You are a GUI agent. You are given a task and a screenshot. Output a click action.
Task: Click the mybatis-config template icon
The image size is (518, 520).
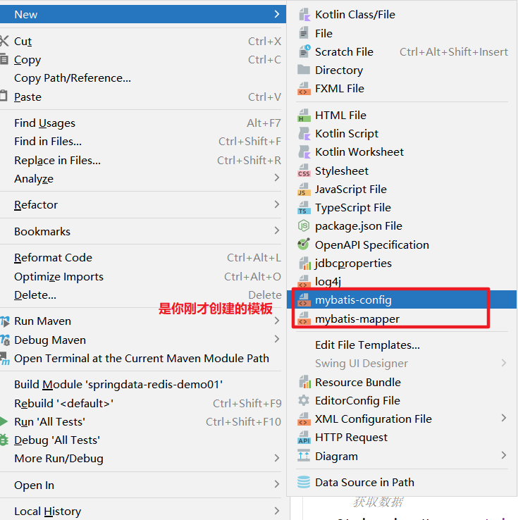coord(304,299)
